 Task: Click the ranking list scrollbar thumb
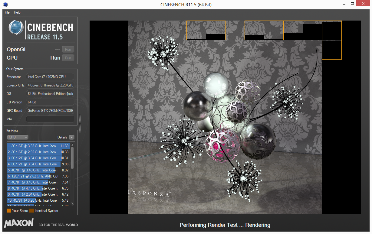[x=72, y=158]
